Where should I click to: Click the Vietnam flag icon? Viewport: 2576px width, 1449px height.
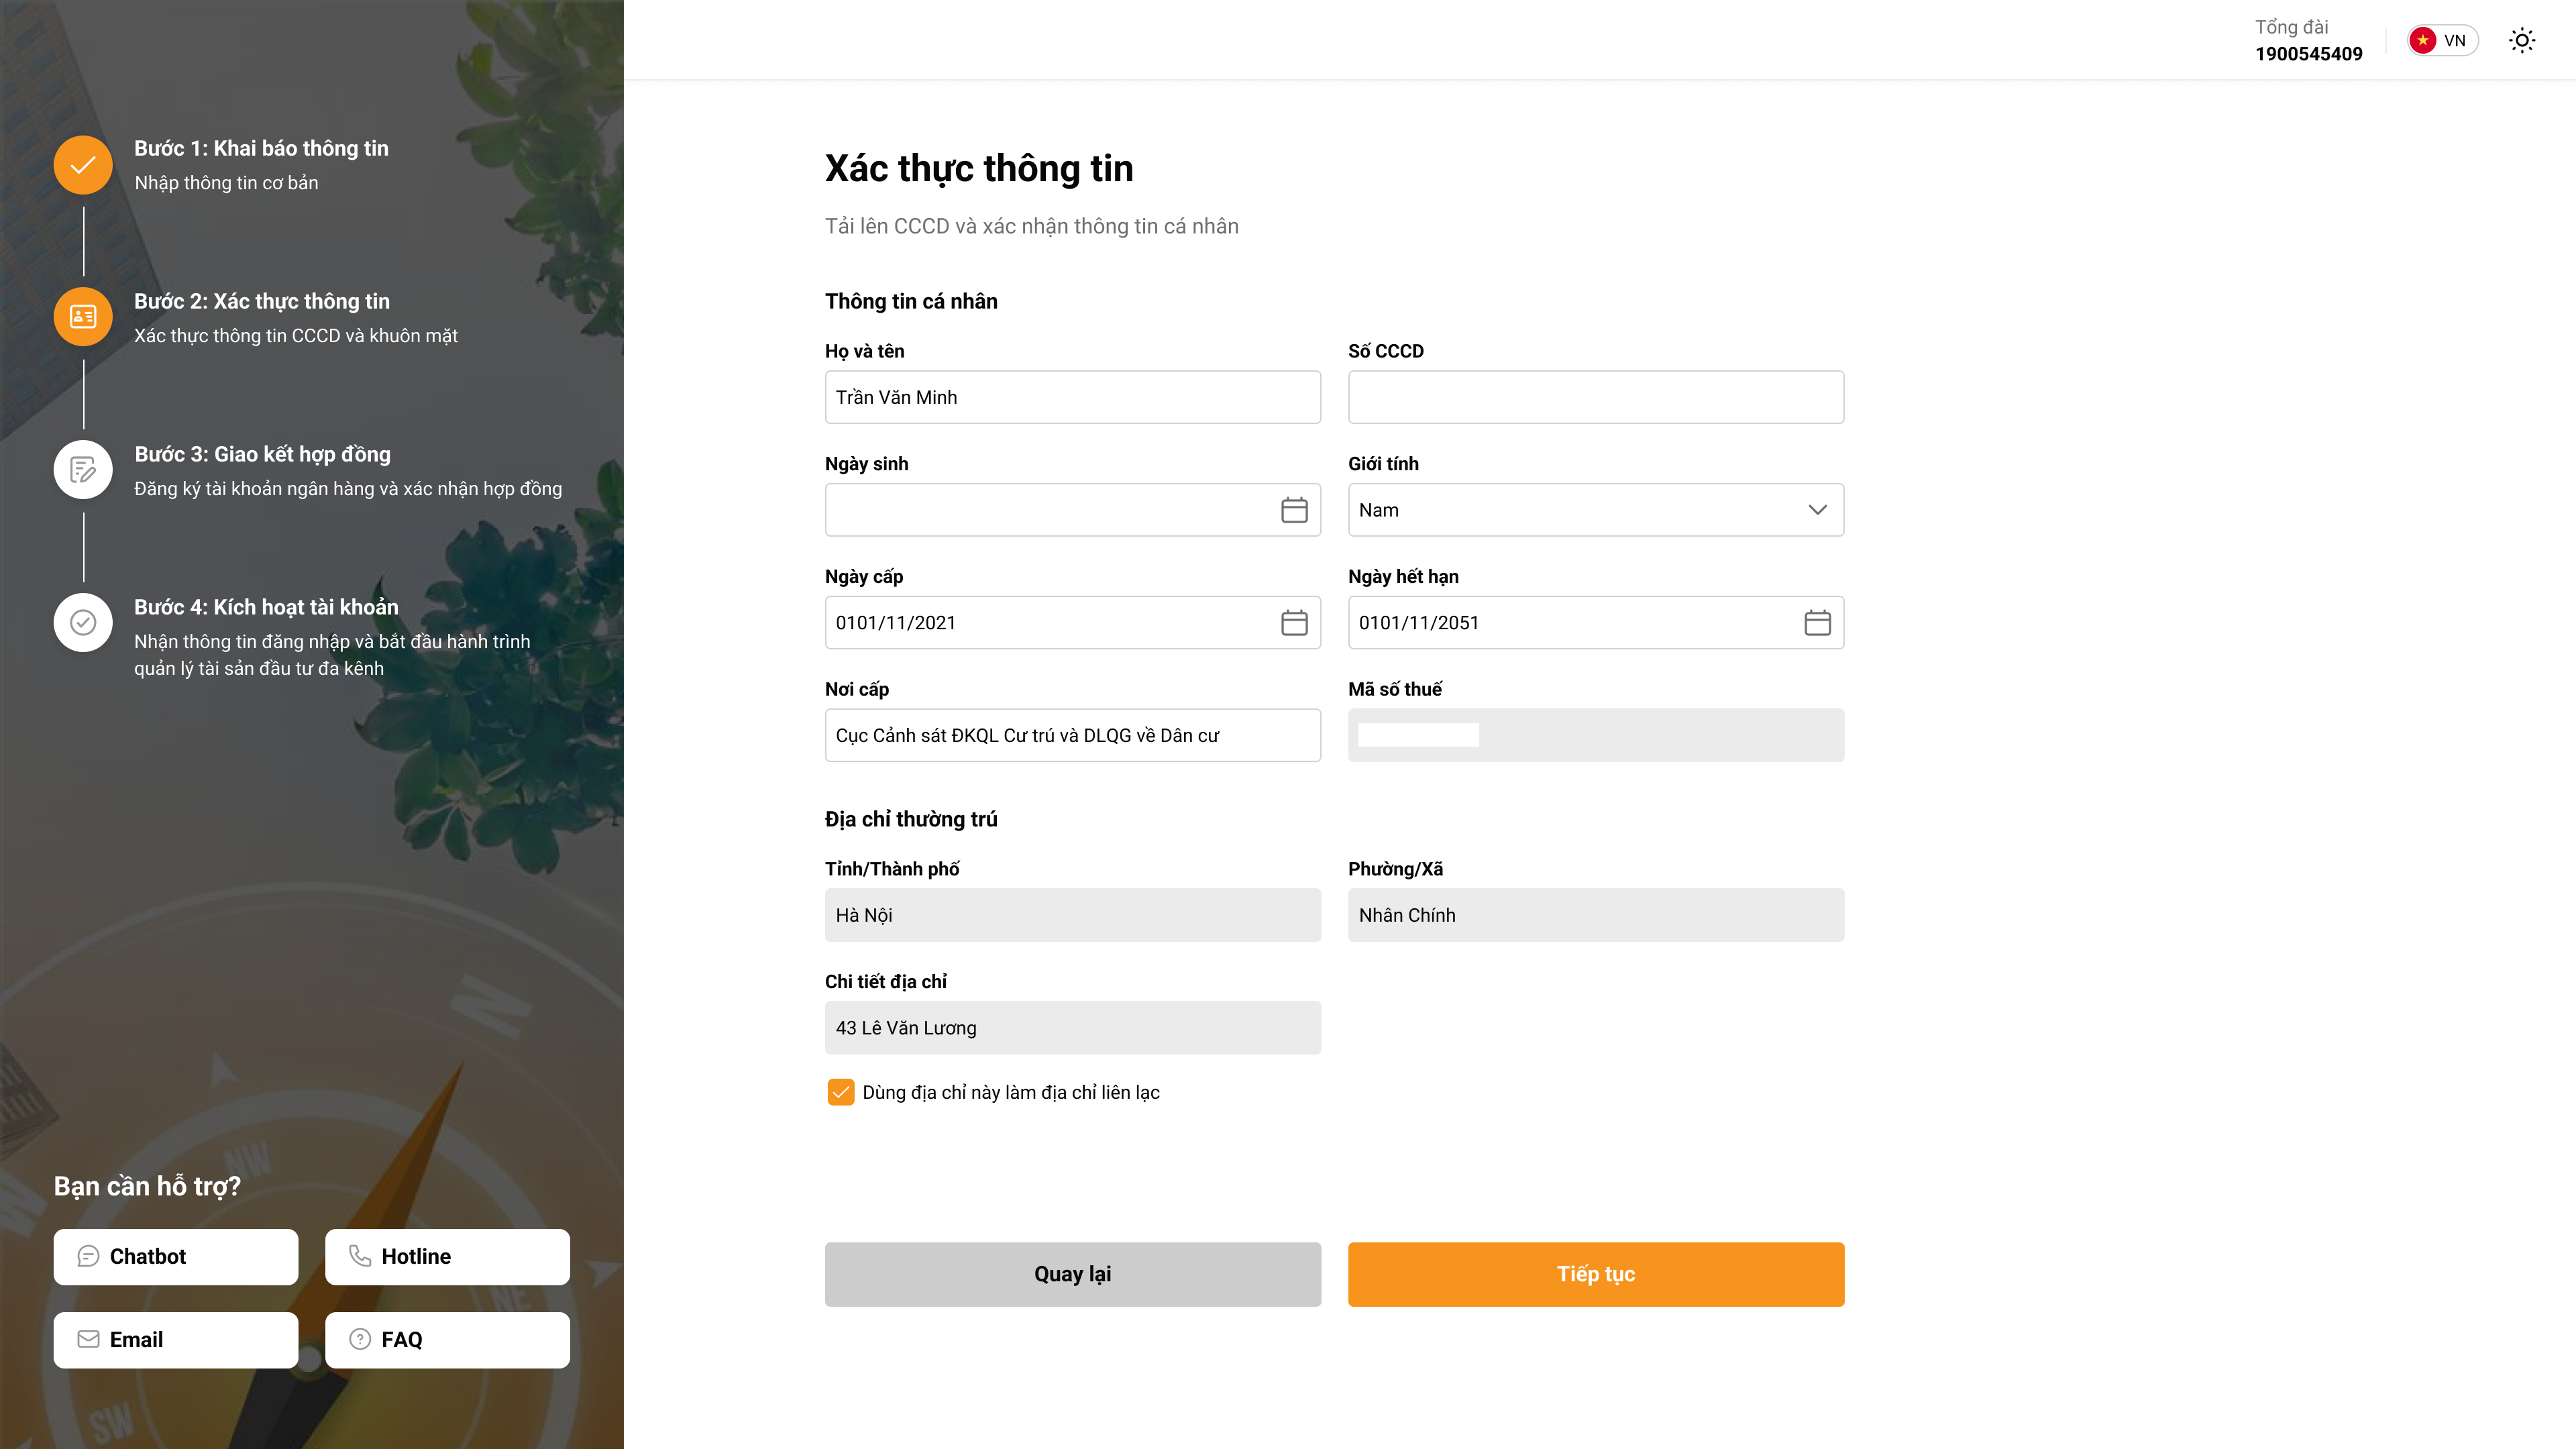click(x=2423, y=40)
